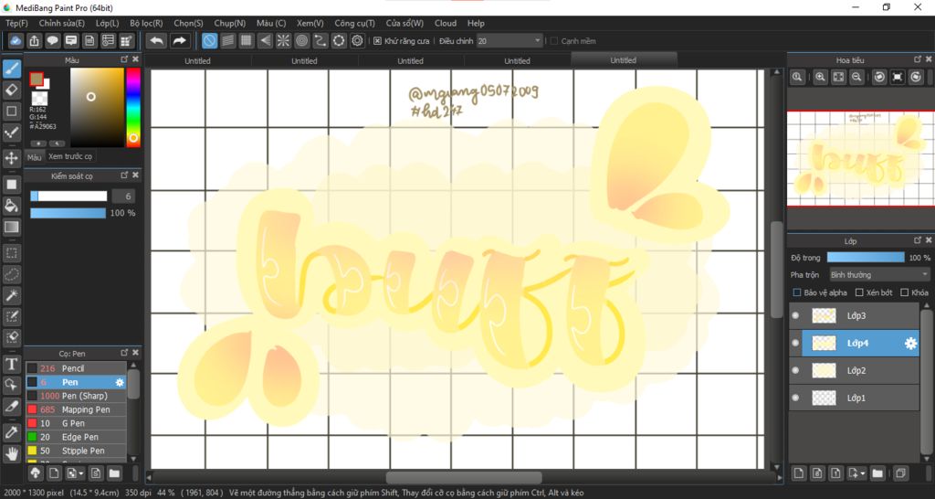This screenshot has height=499, width=935.
Task: Hide the Lớp2 layer
Action: click(795, 371)
